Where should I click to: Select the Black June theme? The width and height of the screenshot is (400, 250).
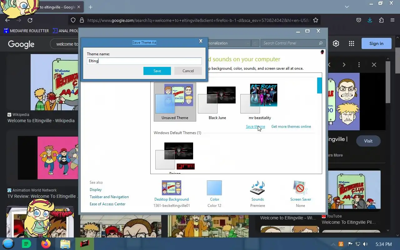pos(217,102)
